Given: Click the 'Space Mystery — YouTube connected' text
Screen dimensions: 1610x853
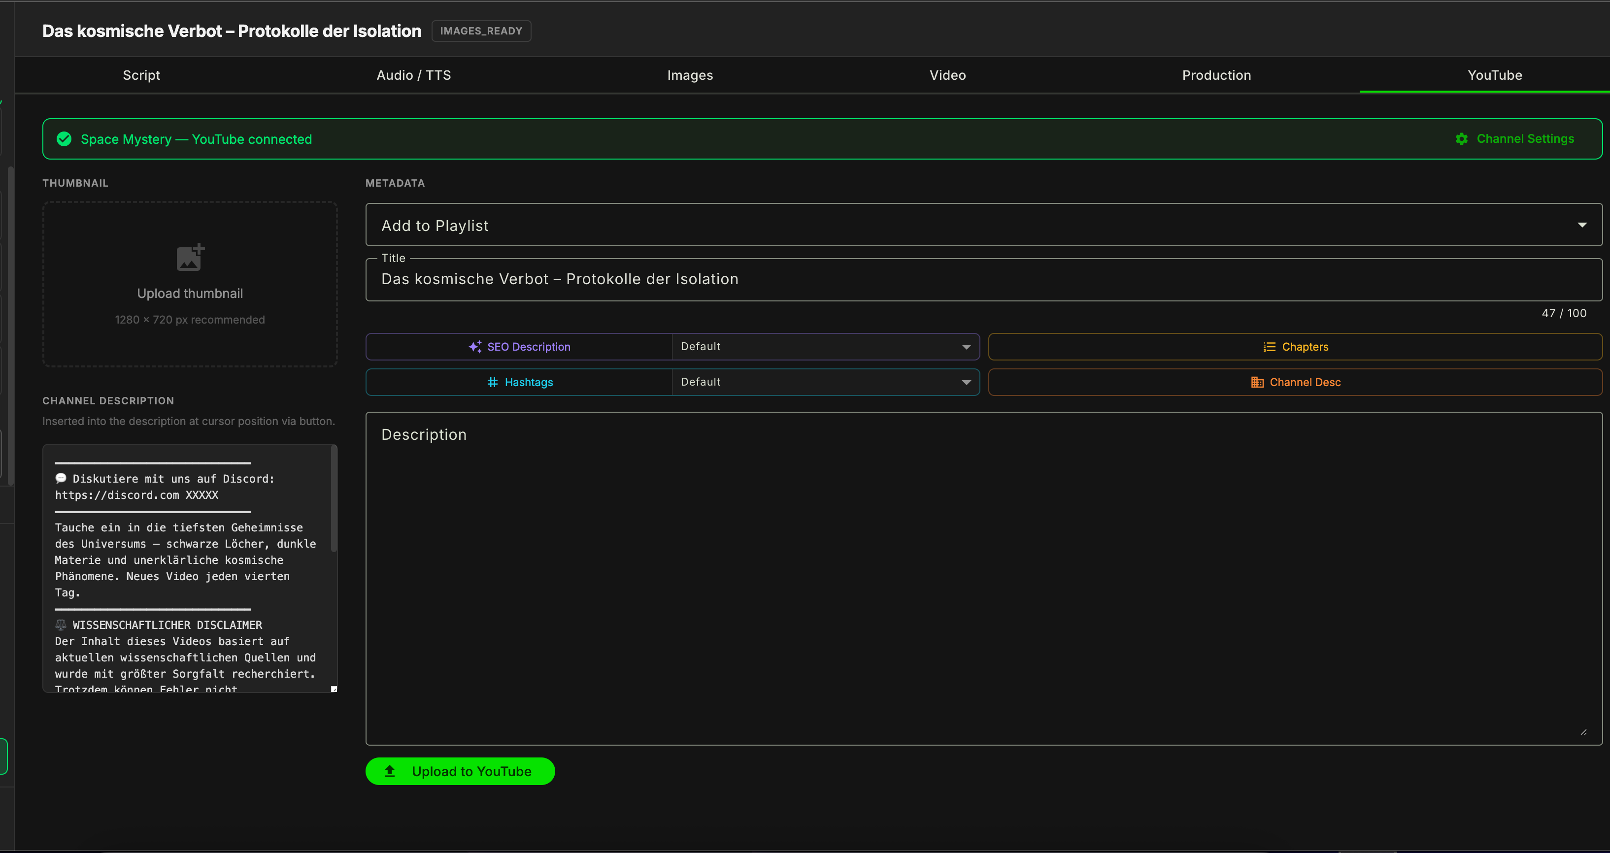Looking at the screenshot, I should pos(196,139).
